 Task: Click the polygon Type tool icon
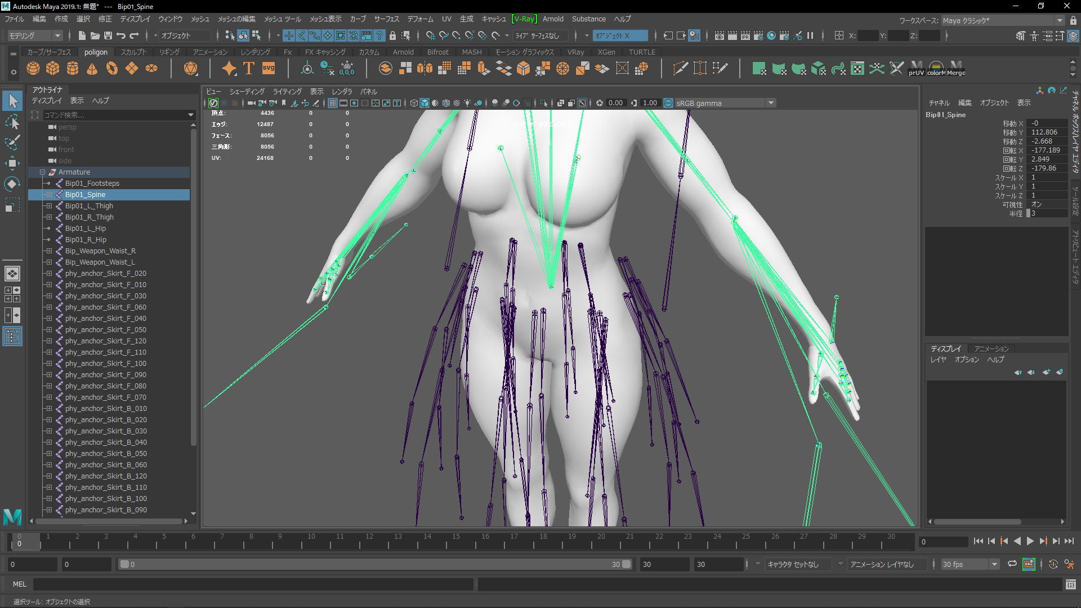tap(249, 69)
